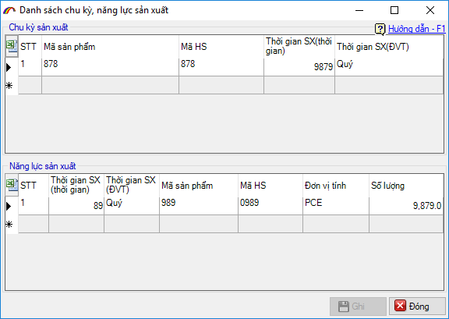This screenshot has width=449, height=319.
Task: Click the Ghi save button
Action: coord(358,307)
